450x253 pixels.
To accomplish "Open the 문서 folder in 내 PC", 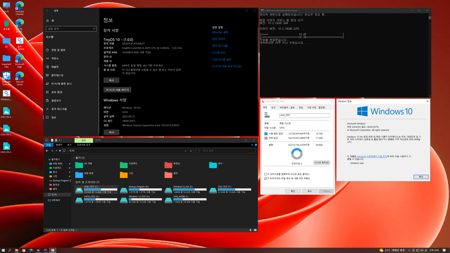I will click(216, 165).
